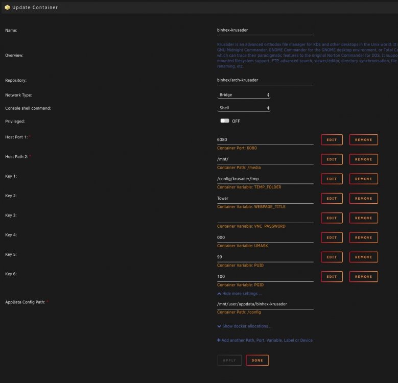
Task: Remove Host Path 2 entry
Action: pos(363,159)
